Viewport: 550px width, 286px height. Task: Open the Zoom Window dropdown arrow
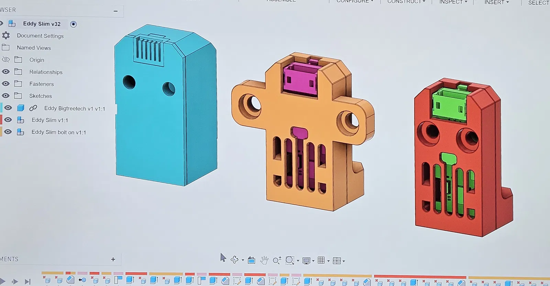point(298,261)
